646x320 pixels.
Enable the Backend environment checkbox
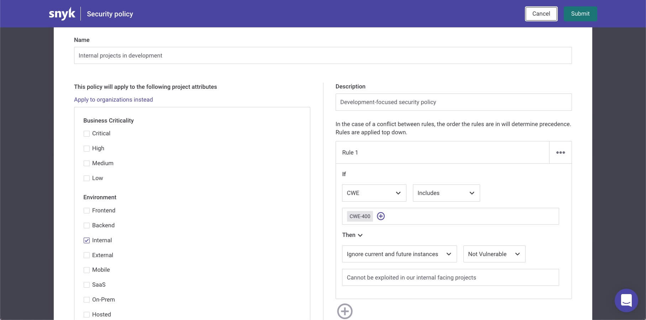(86, 226)
